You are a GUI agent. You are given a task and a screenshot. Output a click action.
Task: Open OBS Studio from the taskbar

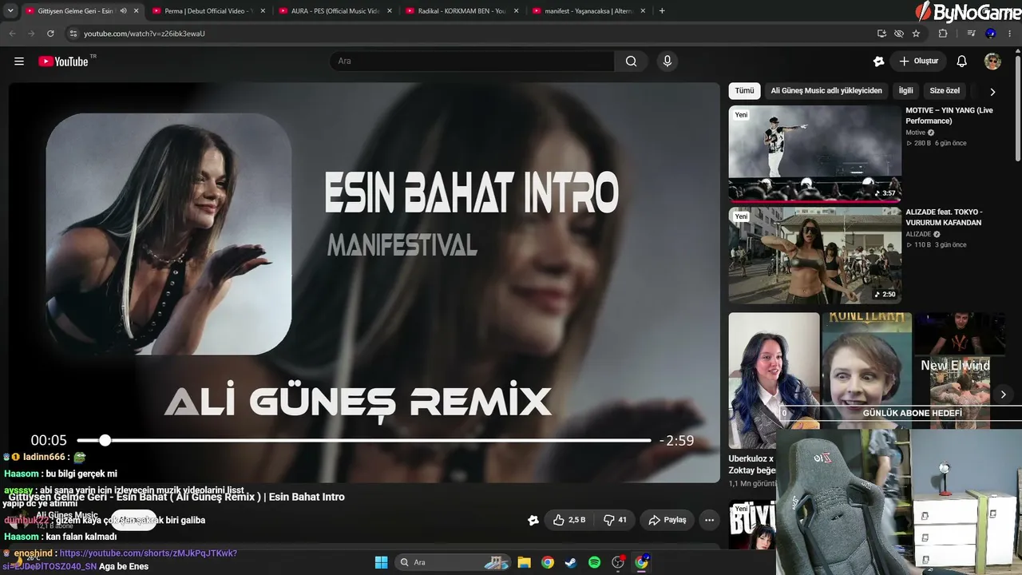(x=617, y=562)
